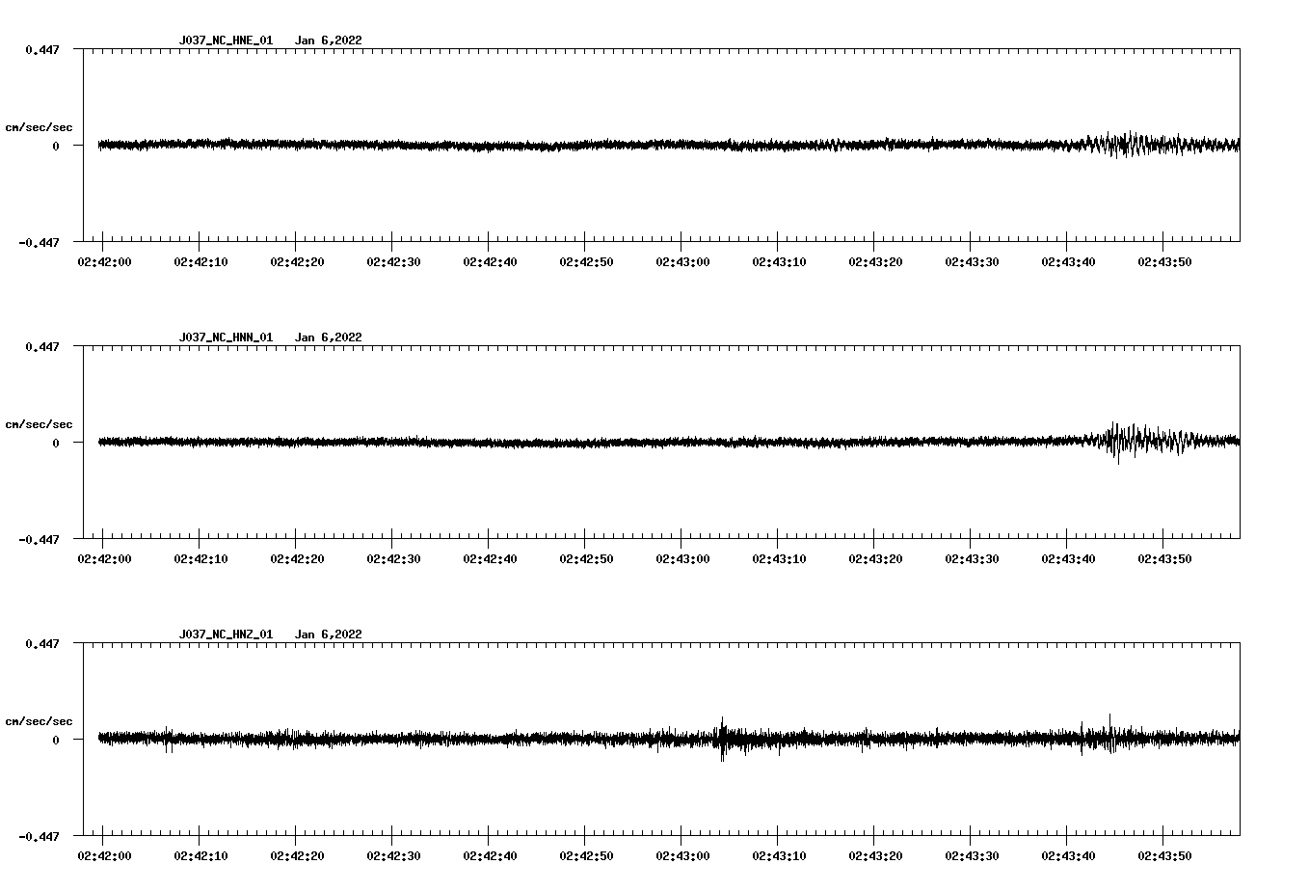Click the 02:42:10 time label under HNZ plot

click(x=200, y=856)
